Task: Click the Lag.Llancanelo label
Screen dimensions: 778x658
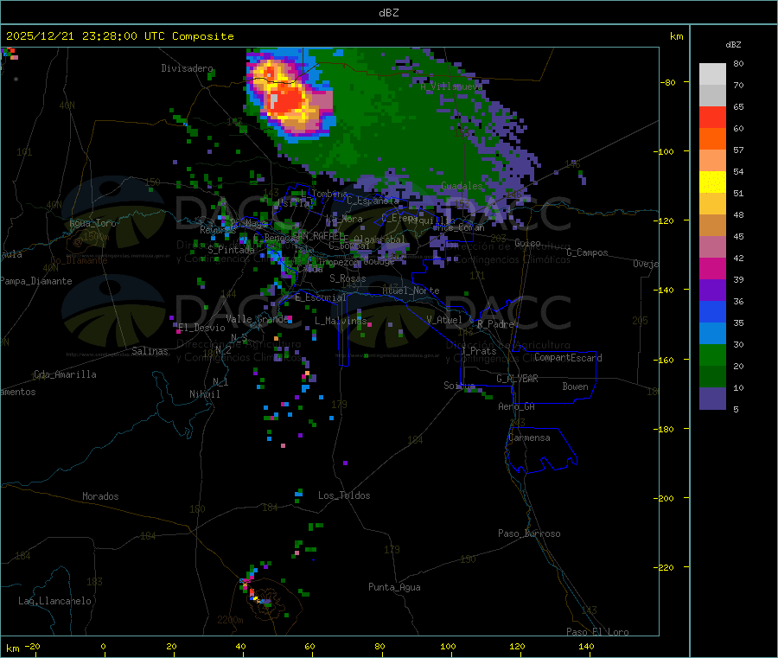Action: click(x=54, y=601)
